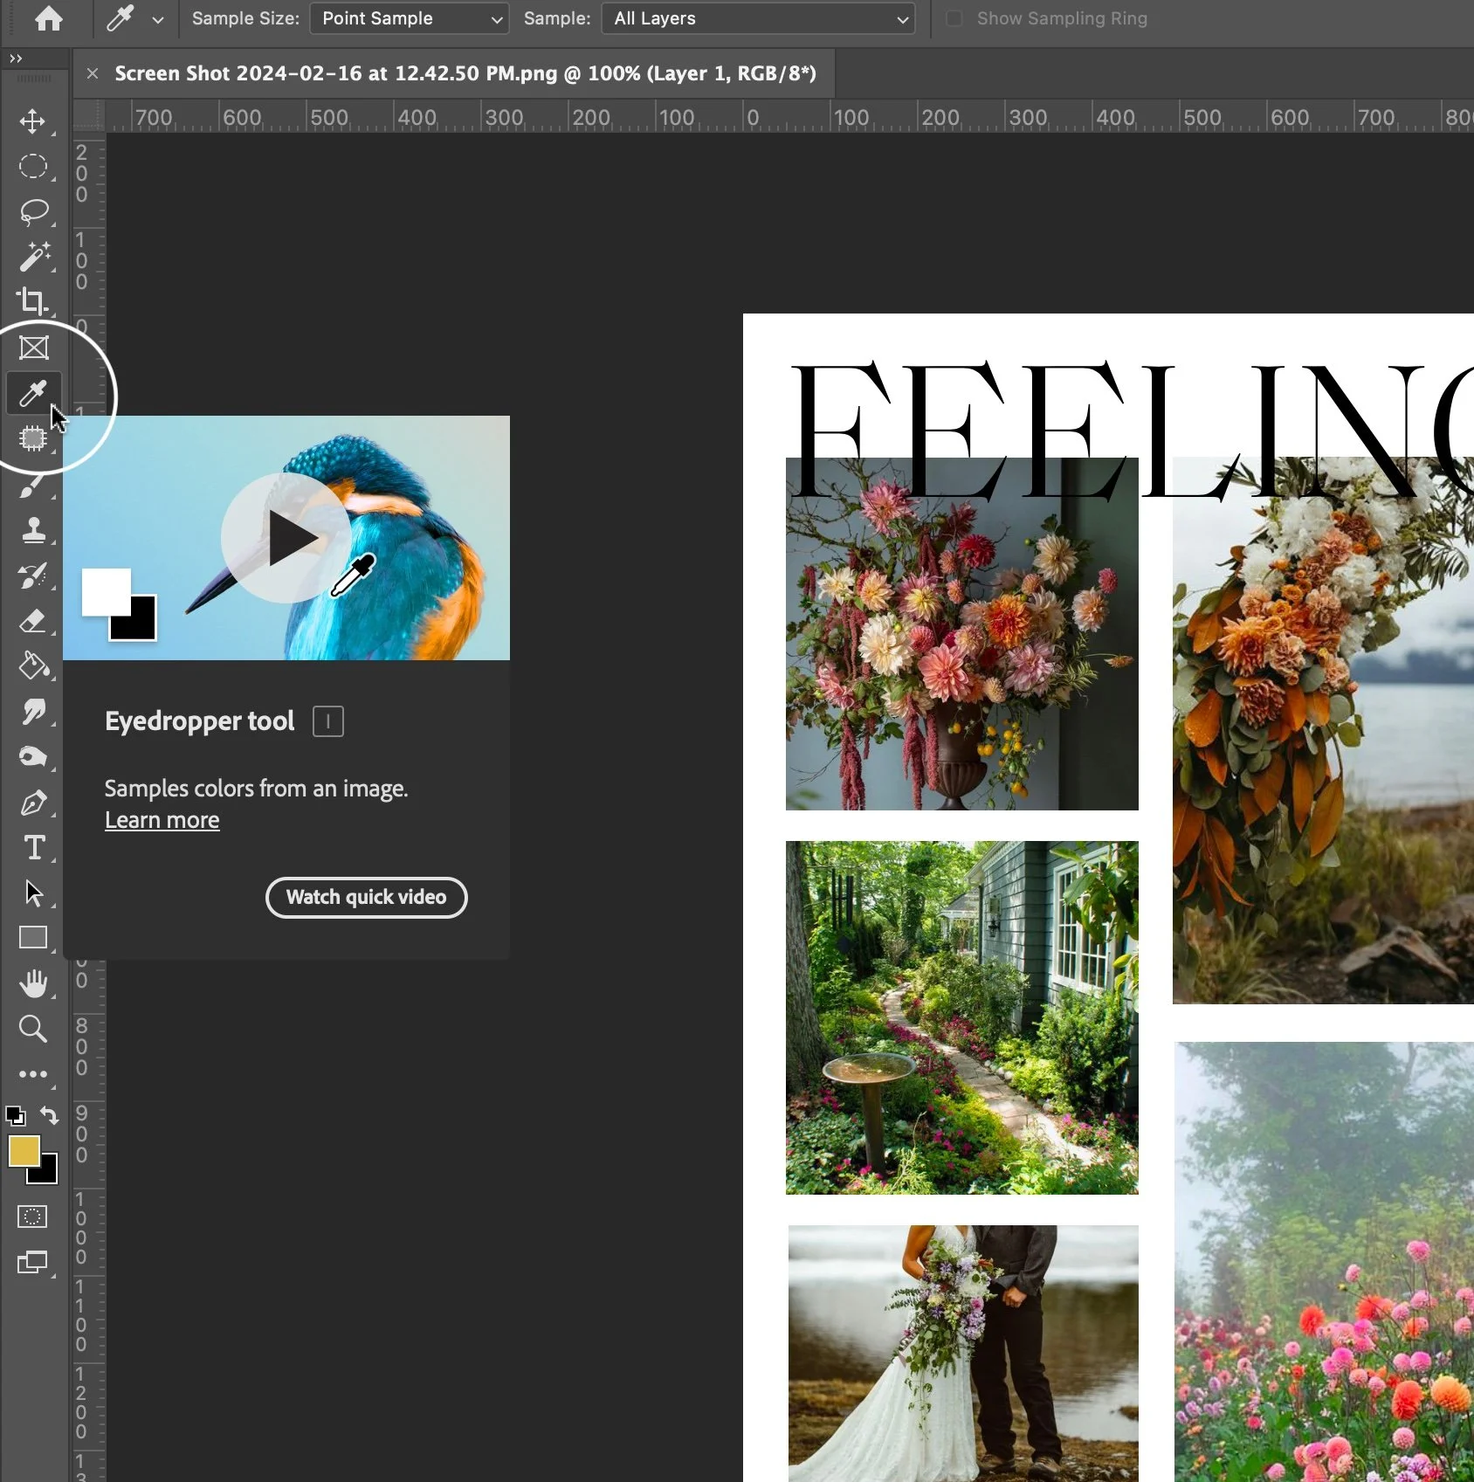Select the Smudge tool
1474x1482 pixels.
[x=33, y=712]
